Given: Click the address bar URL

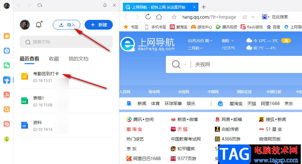Looking at the screenshot, I should (209, 17).
